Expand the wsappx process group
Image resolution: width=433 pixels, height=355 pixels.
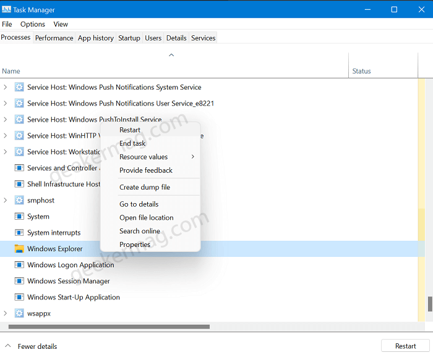[5, 314]
